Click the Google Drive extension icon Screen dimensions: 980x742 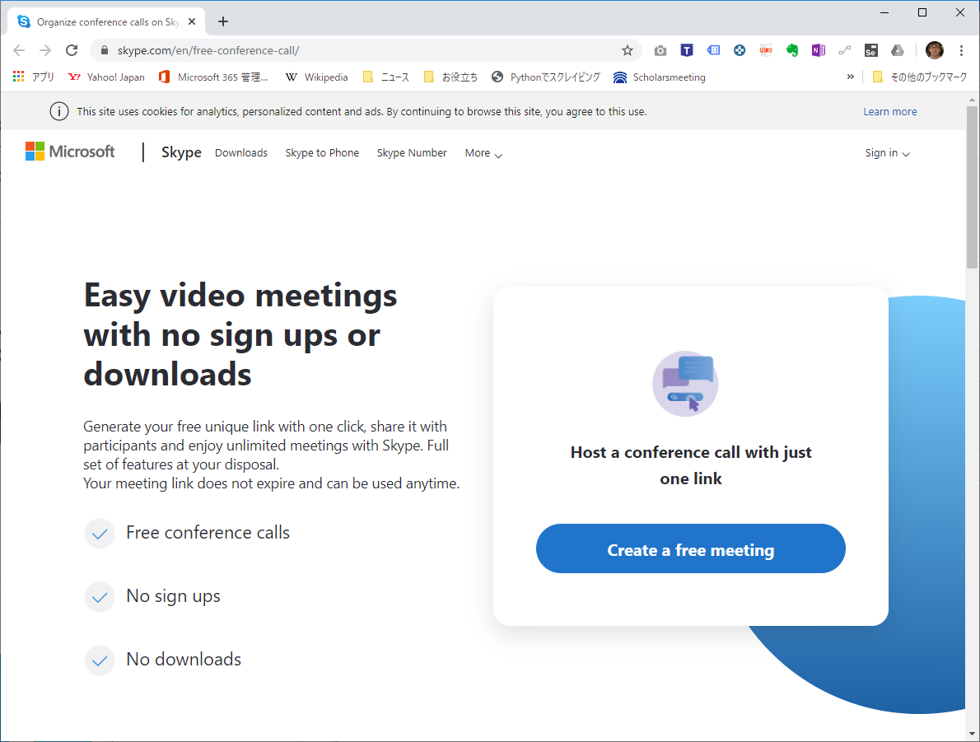[897, 50]
